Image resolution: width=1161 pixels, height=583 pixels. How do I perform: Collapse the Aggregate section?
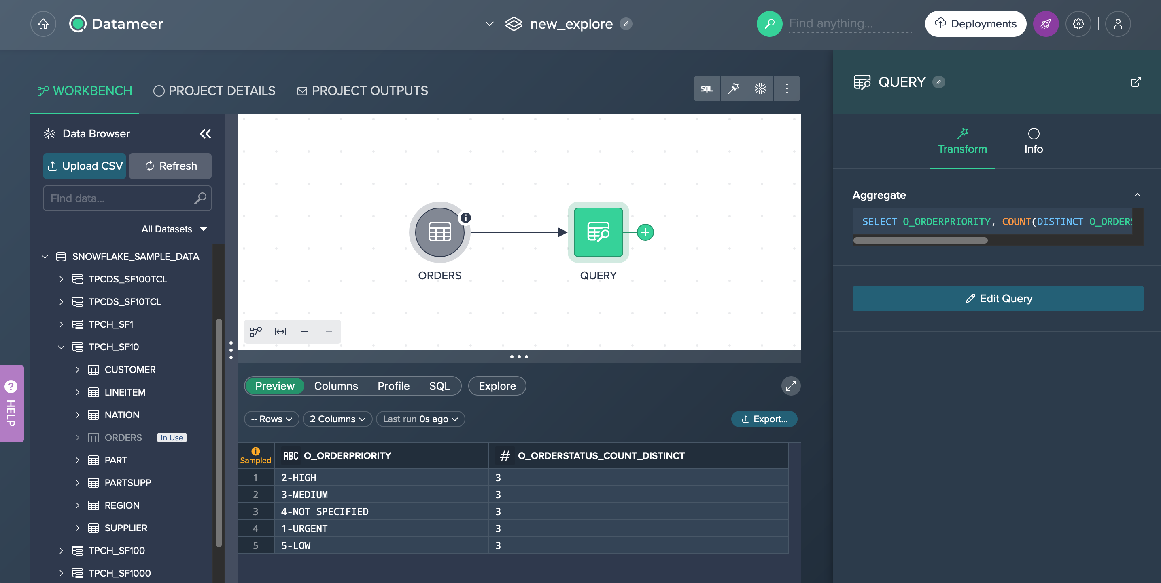point(1137,195)
